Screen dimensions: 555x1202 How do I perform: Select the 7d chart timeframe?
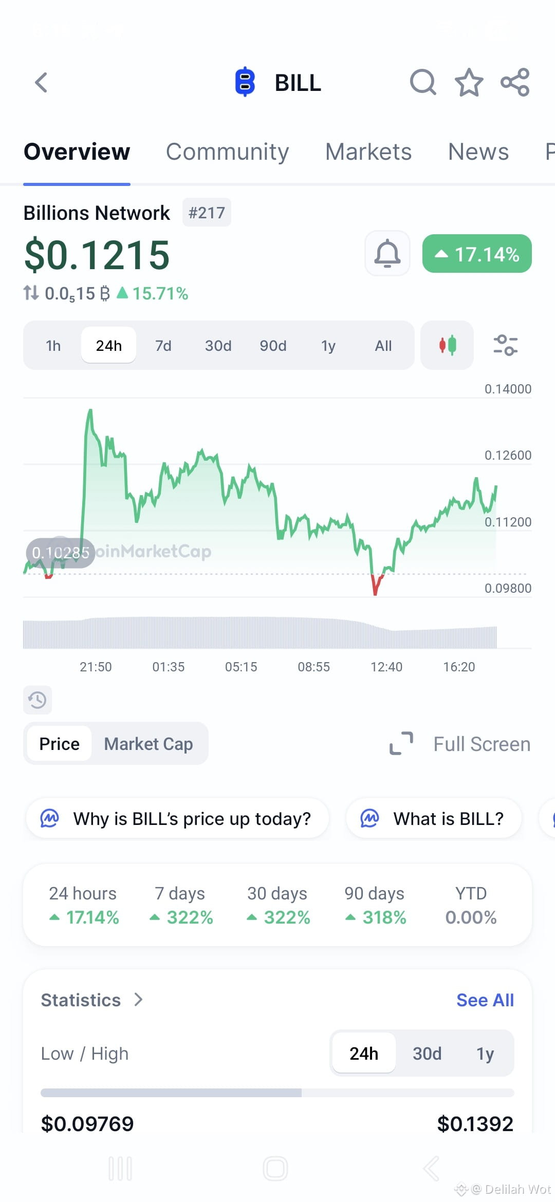[x=163, y=346]
